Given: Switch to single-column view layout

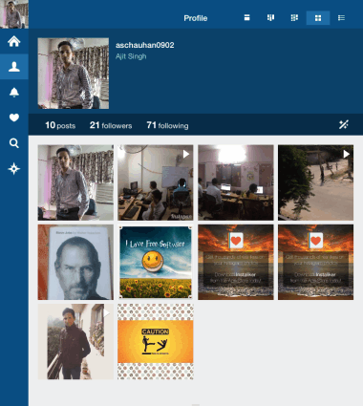Looking at the screenshot, I should pos(246,18).
